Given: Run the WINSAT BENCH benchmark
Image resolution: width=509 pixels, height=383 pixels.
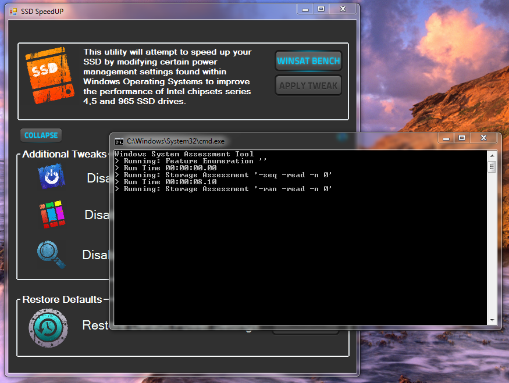Looking at the screenshot, I should [x=308, y=61].
